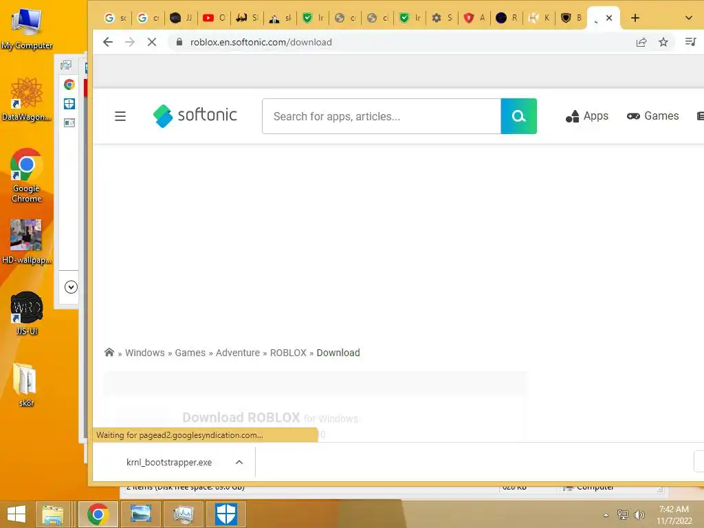Select the Google Chrome desktop shortcut
Viewport: 704px width, 528px height.
[27, 175]
